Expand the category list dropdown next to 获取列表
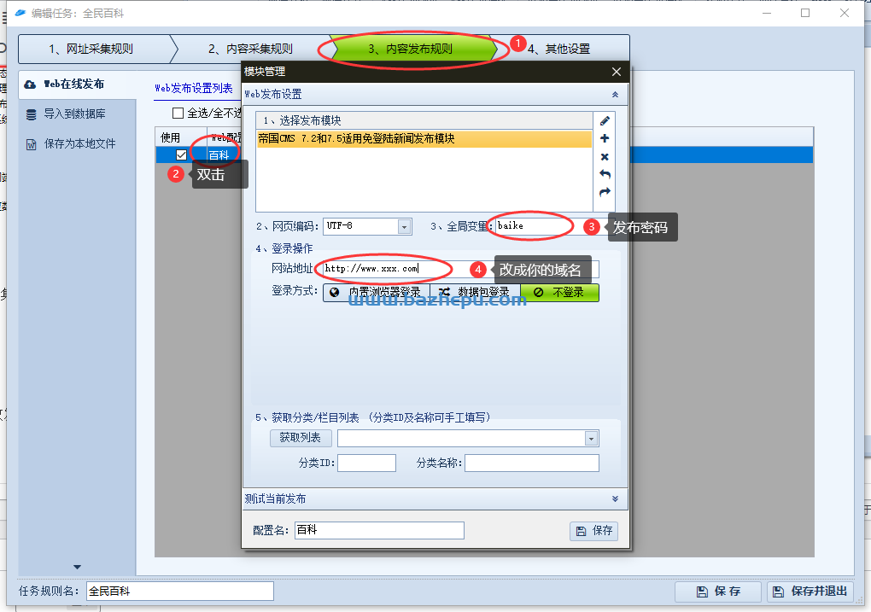871x612 pixels. pyautogui.click(x=590, y=438)
